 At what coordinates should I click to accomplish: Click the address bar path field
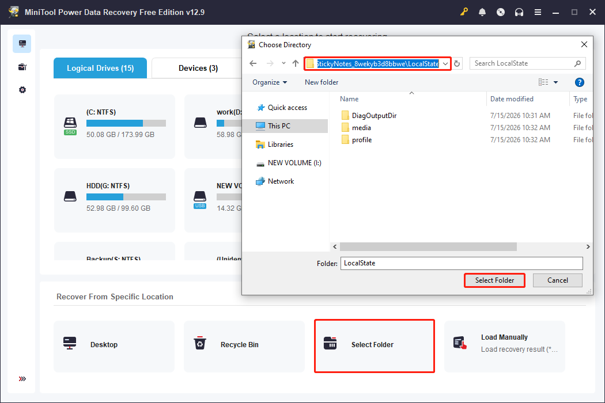378,64
